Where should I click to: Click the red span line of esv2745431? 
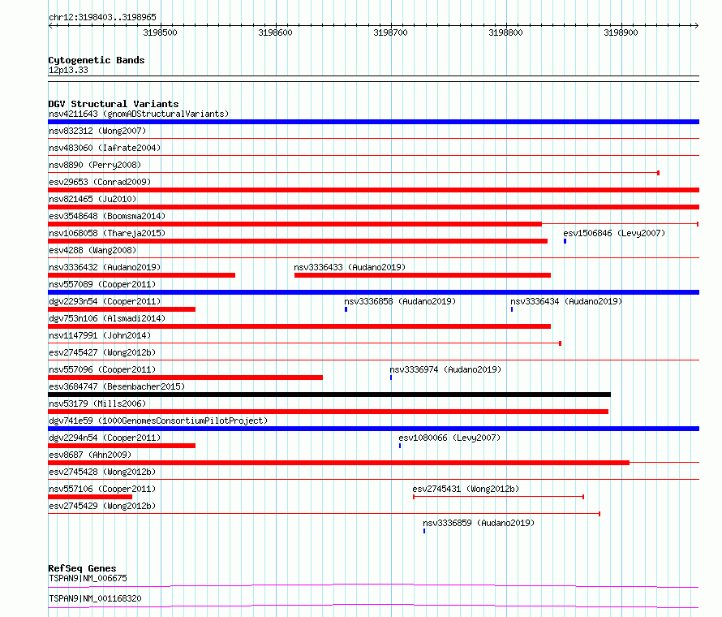(x=499, y=497)
